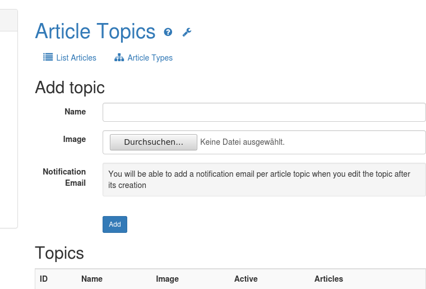The width and height of the screenshot is (426, 289).
Task: Click the Active column header
Action: (x=246, y=279)
